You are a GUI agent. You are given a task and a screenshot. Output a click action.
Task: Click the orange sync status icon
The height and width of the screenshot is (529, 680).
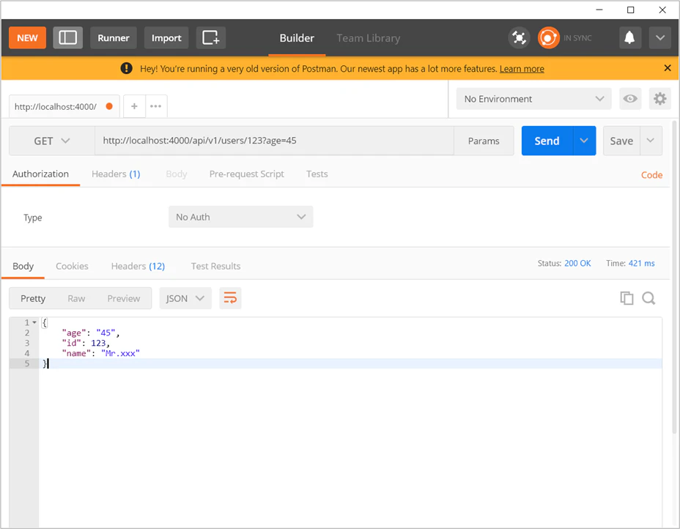(548, 37)
